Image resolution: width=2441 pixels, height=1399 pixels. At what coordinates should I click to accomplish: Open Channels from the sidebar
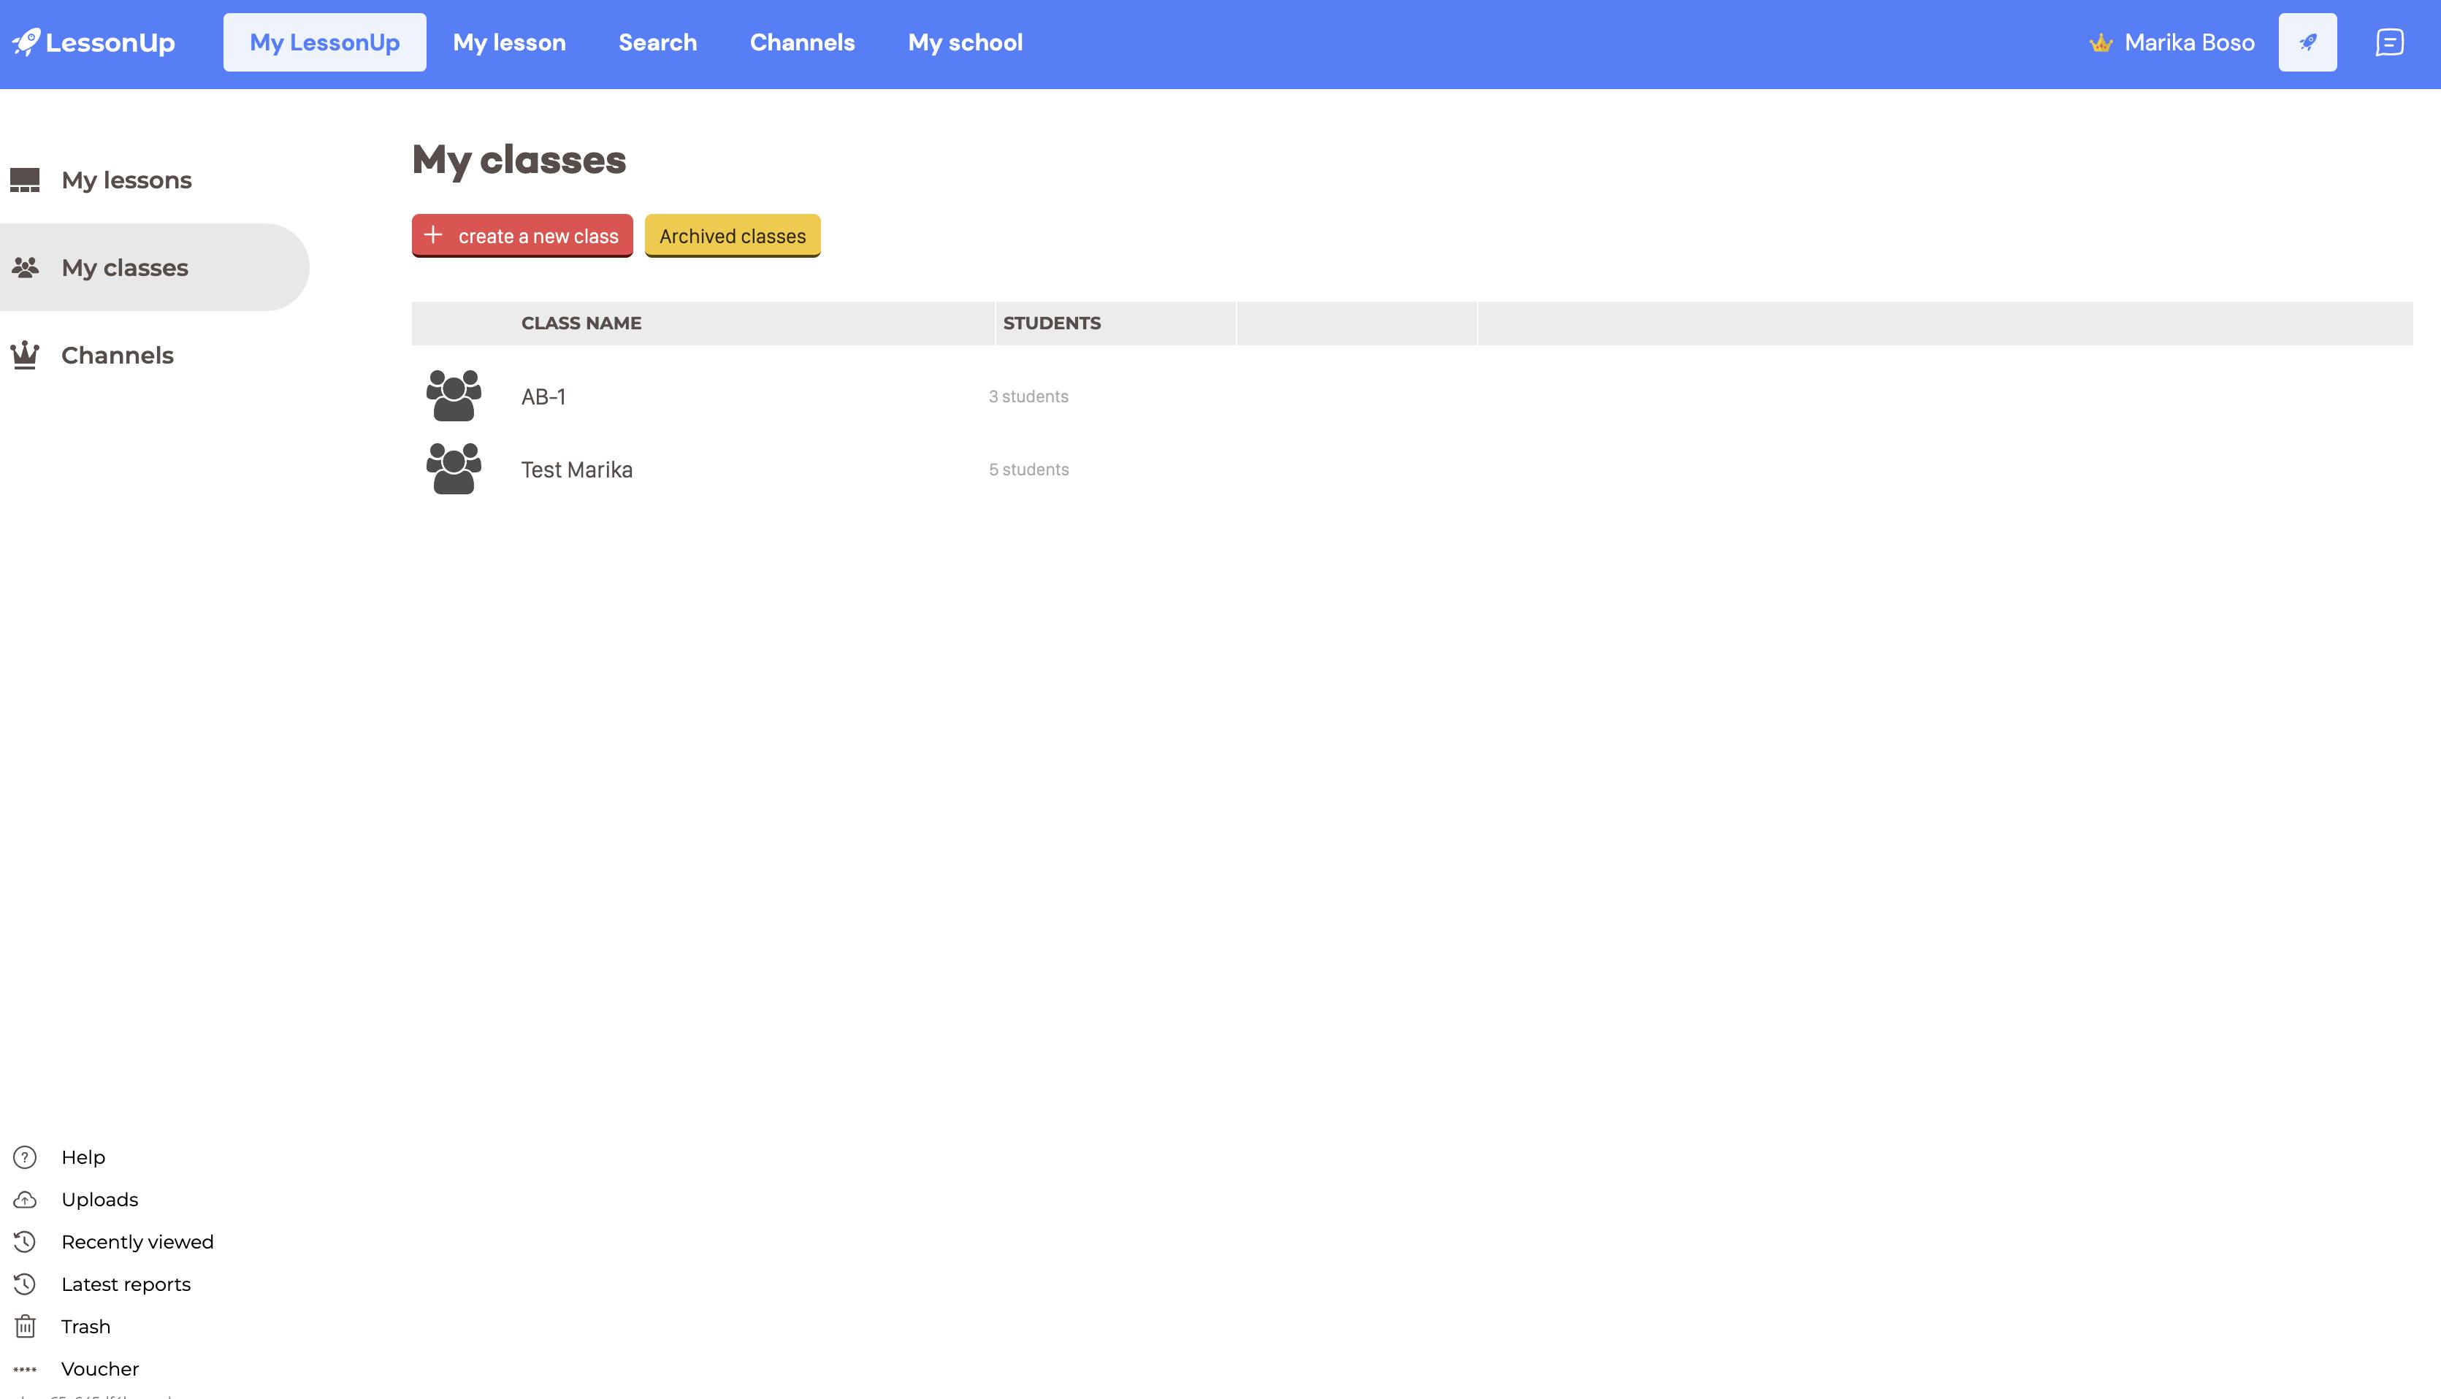coord(118,356)
